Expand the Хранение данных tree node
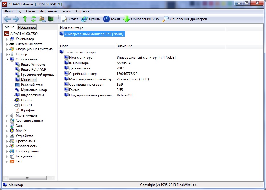266x190 pixels. coord(7,121)
